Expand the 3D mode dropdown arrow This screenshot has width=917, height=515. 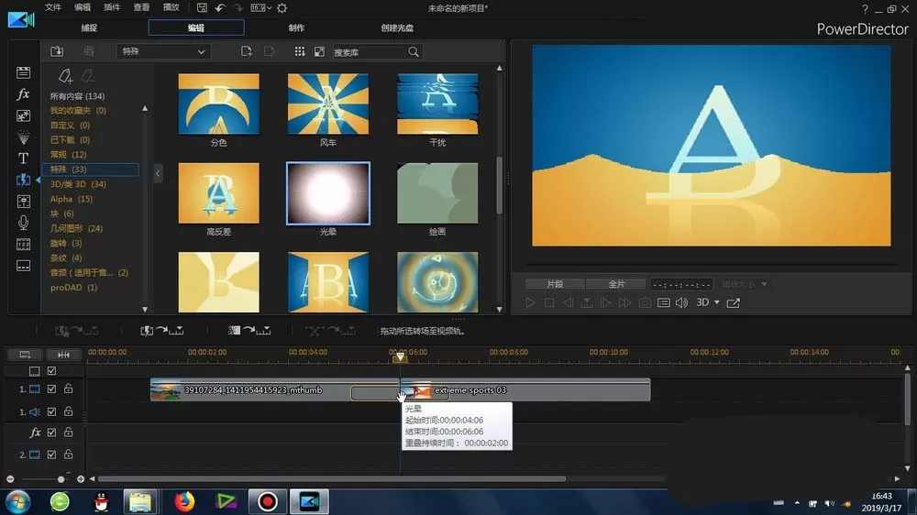pos(717,302)
